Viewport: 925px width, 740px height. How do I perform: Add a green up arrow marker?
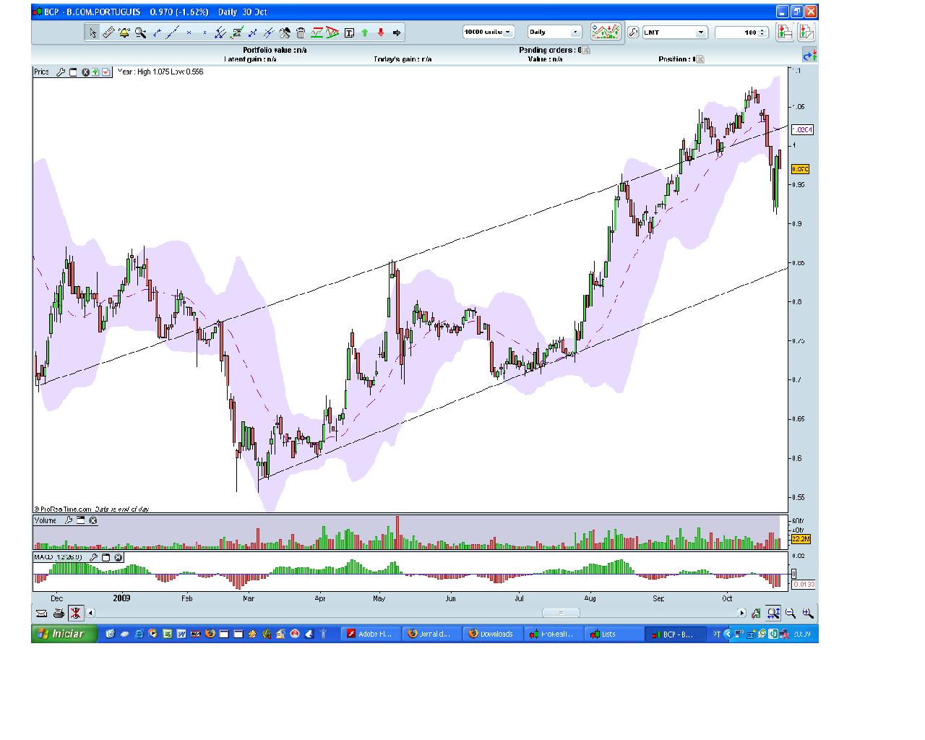coord(365,33)
